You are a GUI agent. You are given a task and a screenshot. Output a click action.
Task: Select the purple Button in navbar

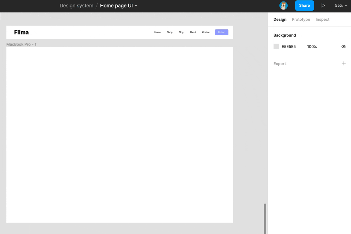pyautogui.click(x=222, y=32)
